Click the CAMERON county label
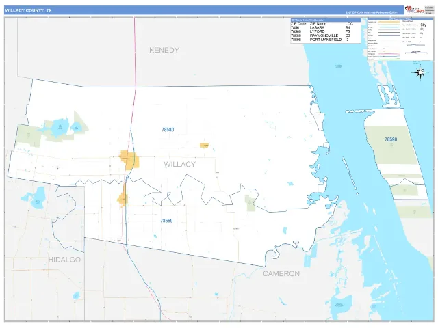Screen dimensions: 438x328 click(x=281, y=273)
